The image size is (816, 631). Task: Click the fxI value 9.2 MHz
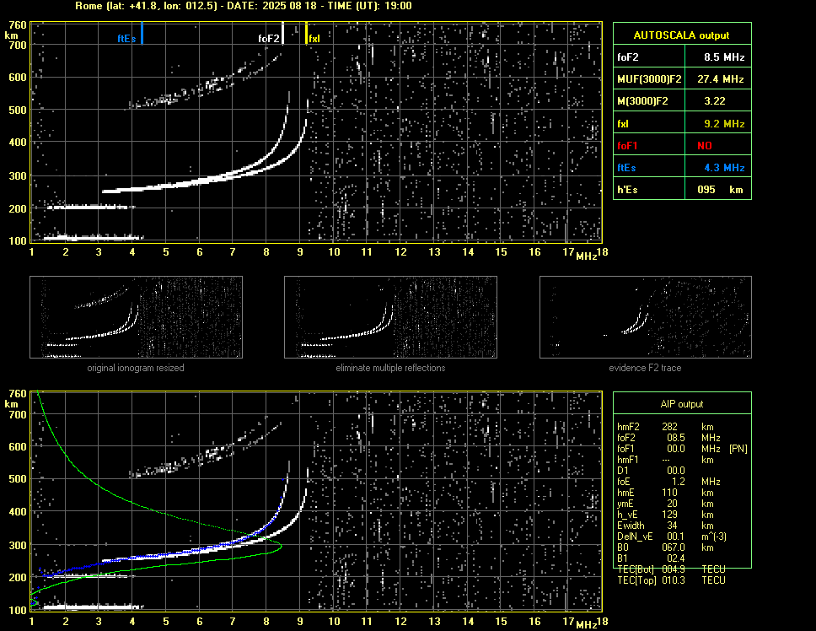pyautogui.click(x=724, y=124)
